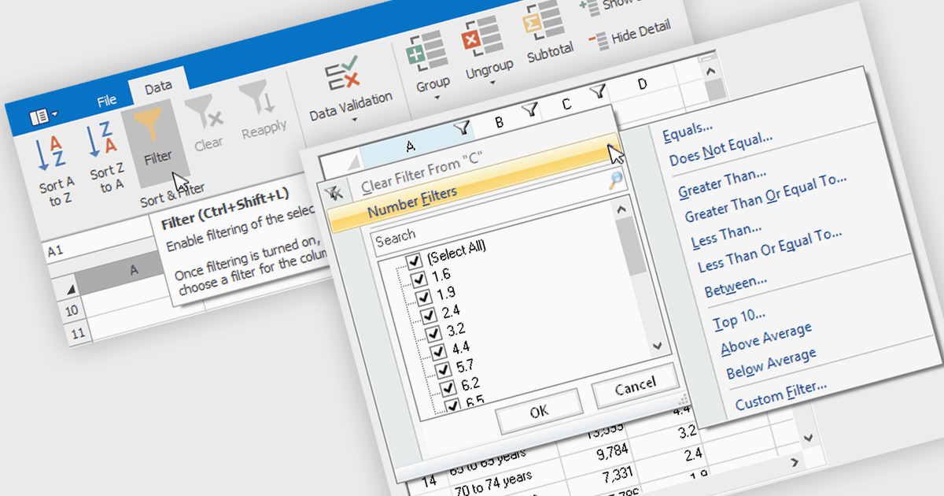Uncheck the 2.4 value checkbox
The height and width of the screenshot is (496, 944).
click(x=428, y=316)
